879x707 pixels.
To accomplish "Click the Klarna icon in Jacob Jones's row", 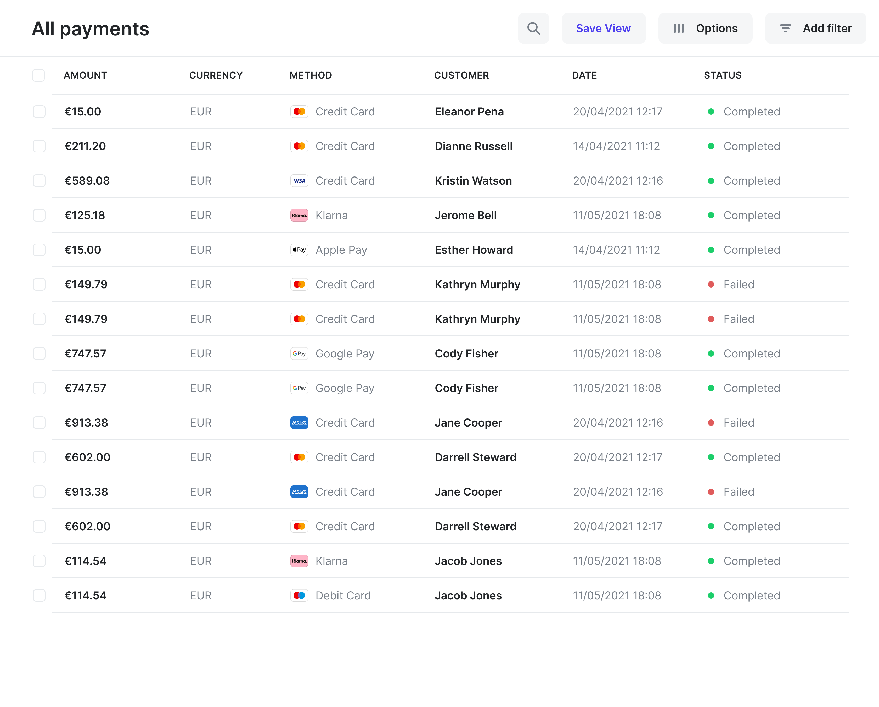I will pos(299,561).
